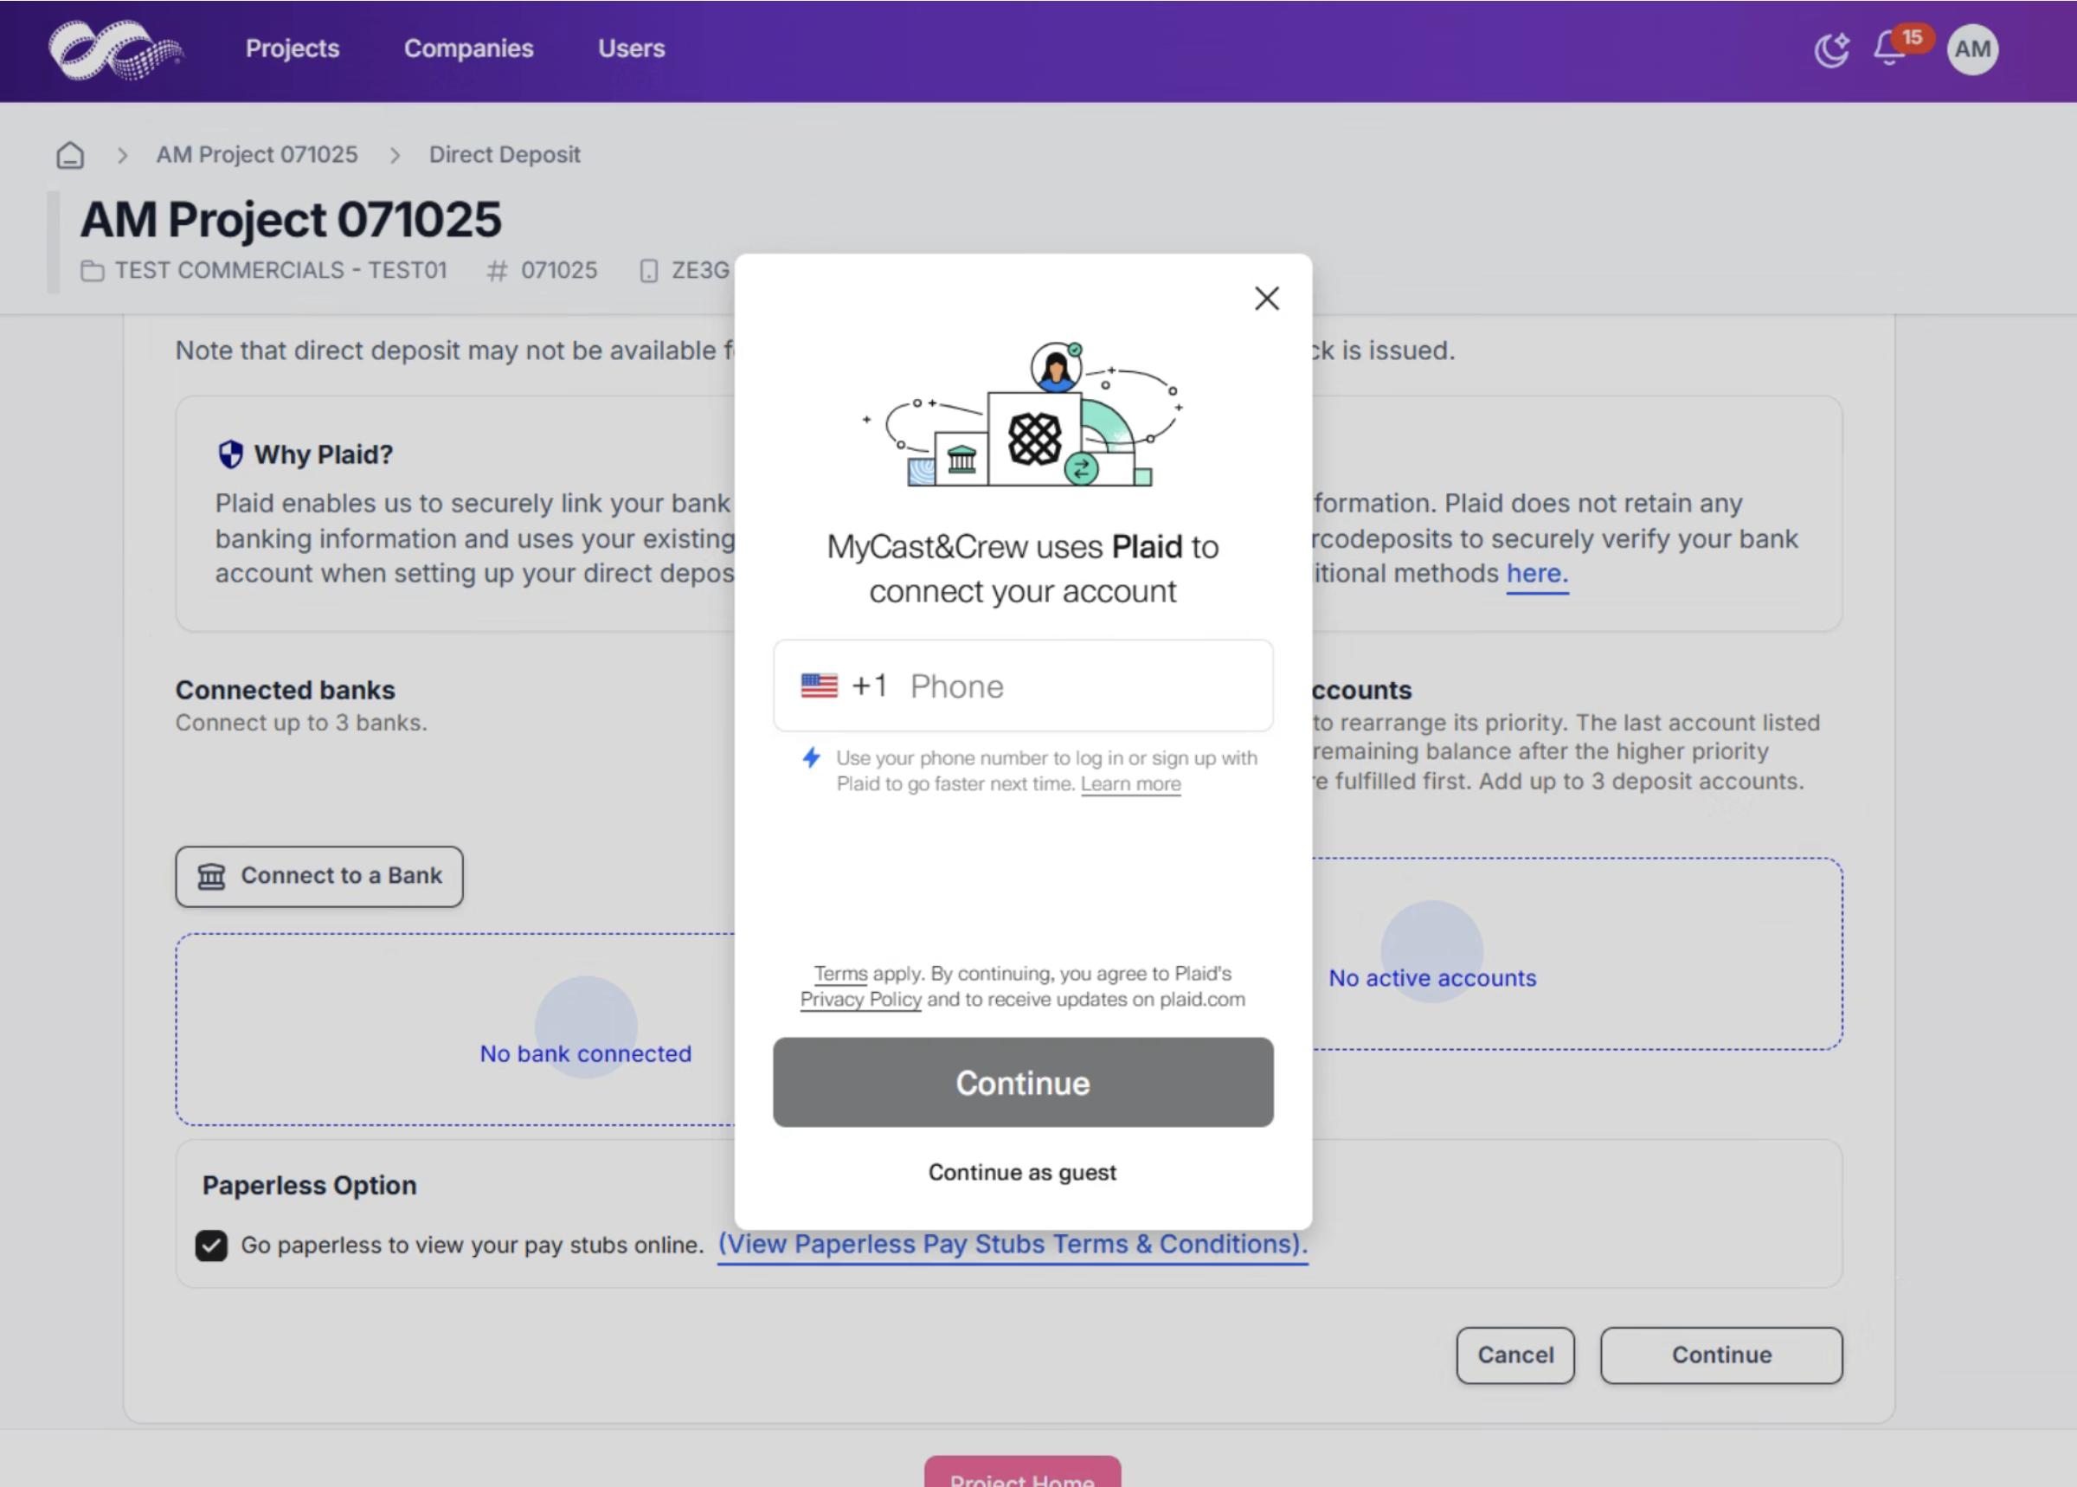Click the shield icon beside Why Plaid?

coord(231,454)
